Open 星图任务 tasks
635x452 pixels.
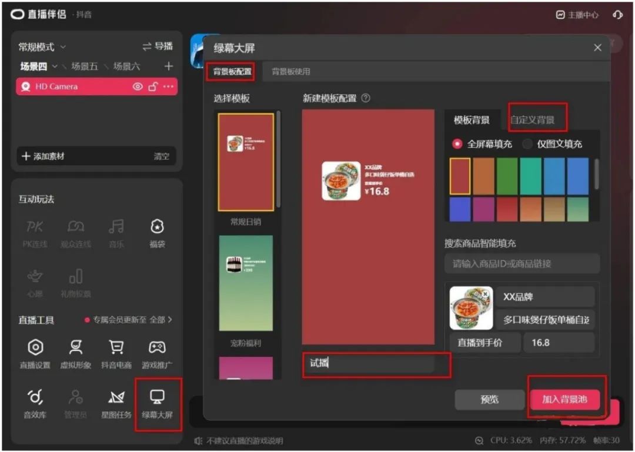[116, 406]
